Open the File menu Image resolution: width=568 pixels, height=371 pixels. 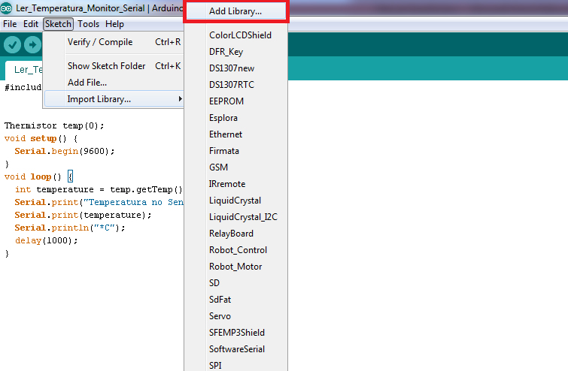(x=10, y=24)
